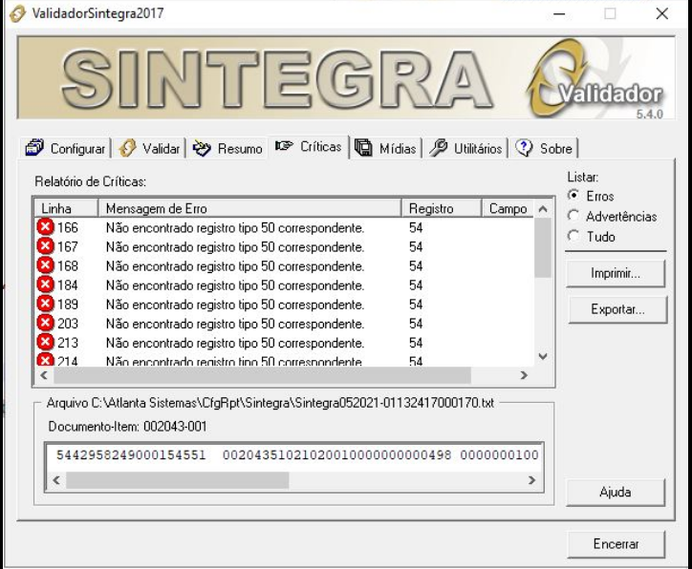This screenshot has height=569, width=692.
Task: Click the critiques list vertical scrollbar thumb
Action: 543,247
